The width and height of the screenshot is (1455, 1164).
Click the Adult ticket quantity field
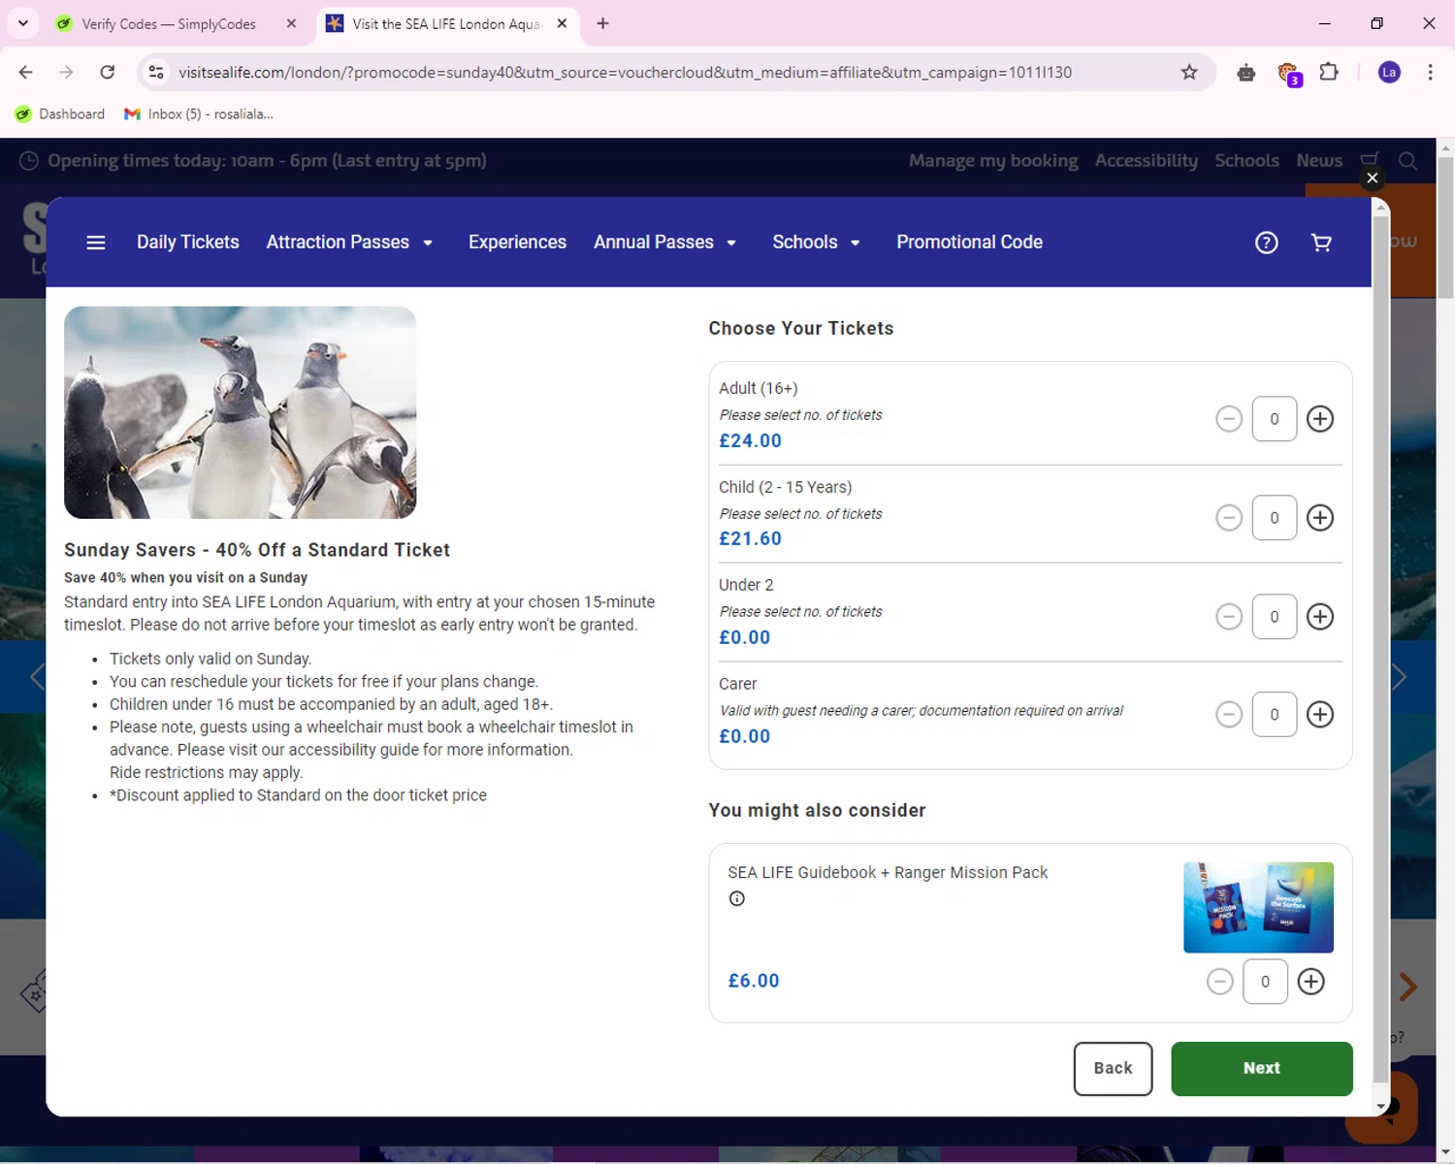[x=1275, y=419]
